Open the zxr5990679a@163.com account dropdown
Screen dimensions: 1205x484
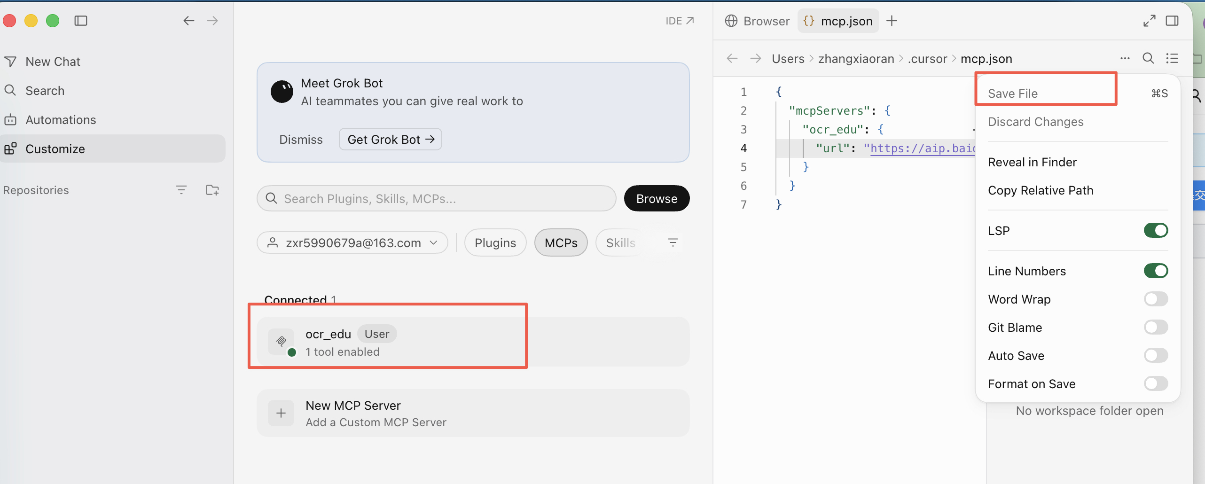pos(352,243)
